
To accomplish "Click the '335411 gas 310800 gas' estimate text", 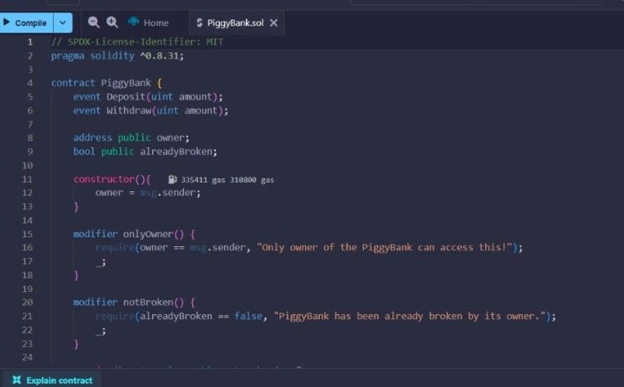I will (227, 180).
